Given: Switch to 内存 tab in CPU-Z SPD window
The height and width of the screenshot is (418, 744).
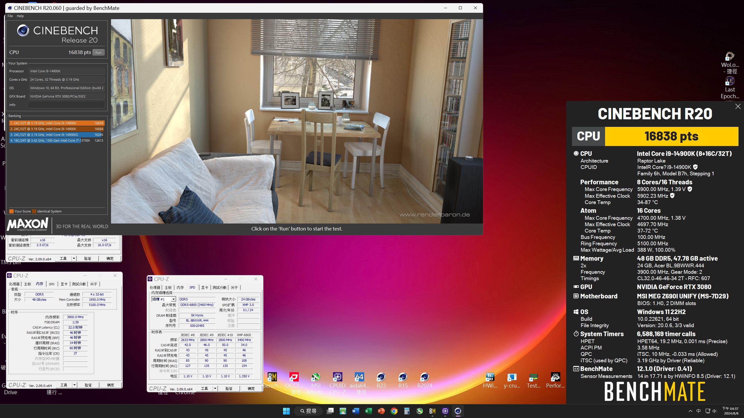Looking at the screenshot, I should click(180, 287).
